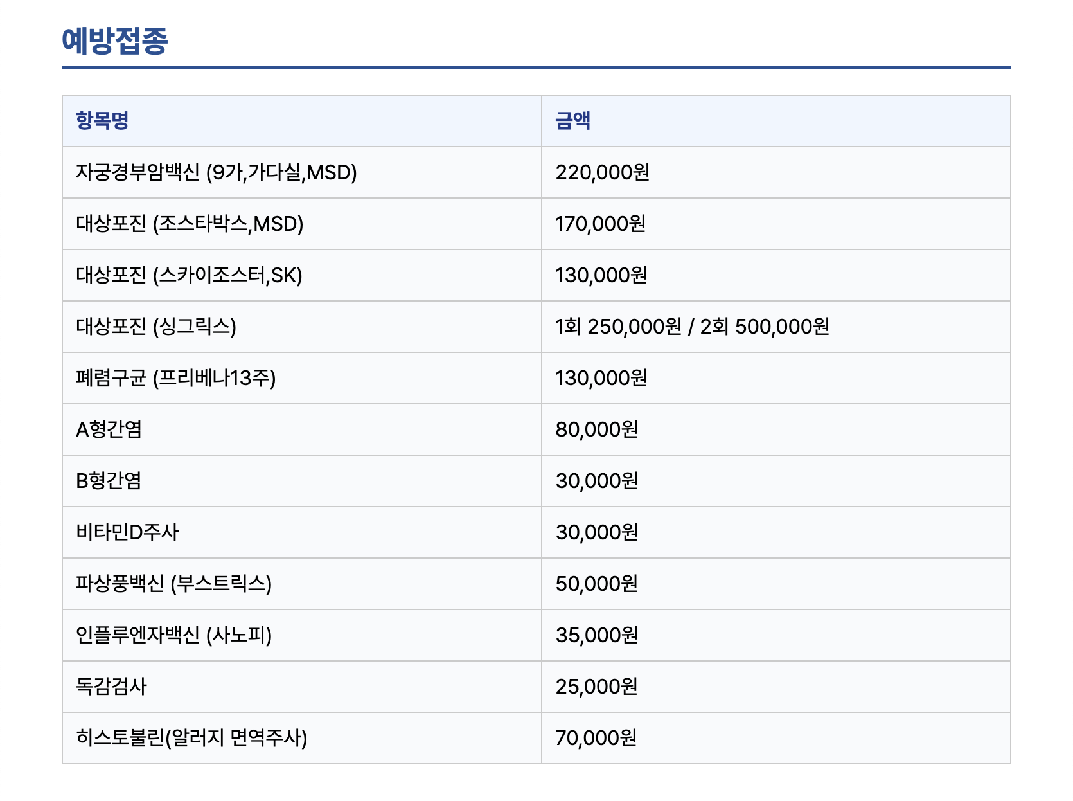The width and height of the screenshot is (1073, 801).
Task: Click the 비타민D주사 item
Action: pyautogui.click(x=127, y=532)
